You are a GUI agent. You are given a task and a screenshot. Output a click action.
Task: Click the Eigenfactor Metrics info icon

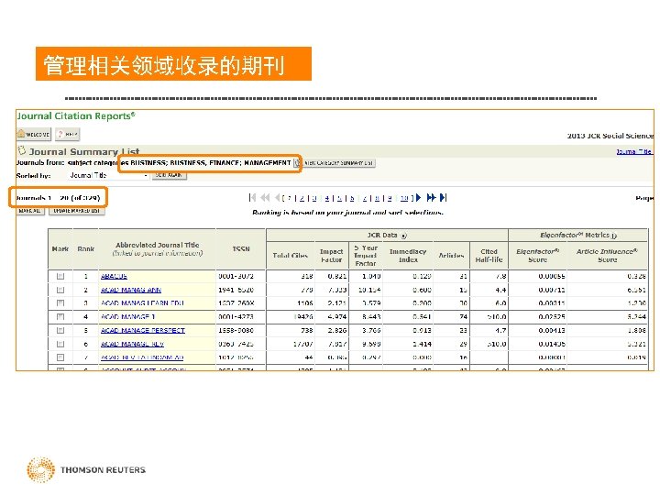614,236
